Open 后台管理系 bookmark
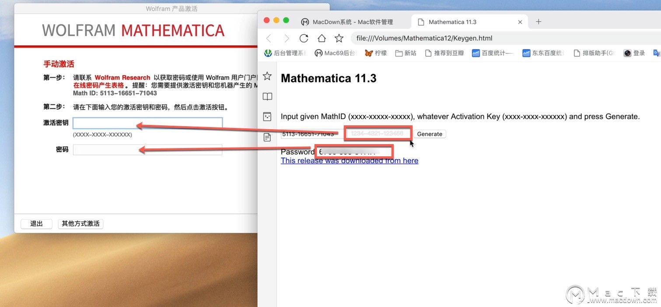Image resolution: width=661 pixels, height=307 pixels. click(x=286, y=53)
